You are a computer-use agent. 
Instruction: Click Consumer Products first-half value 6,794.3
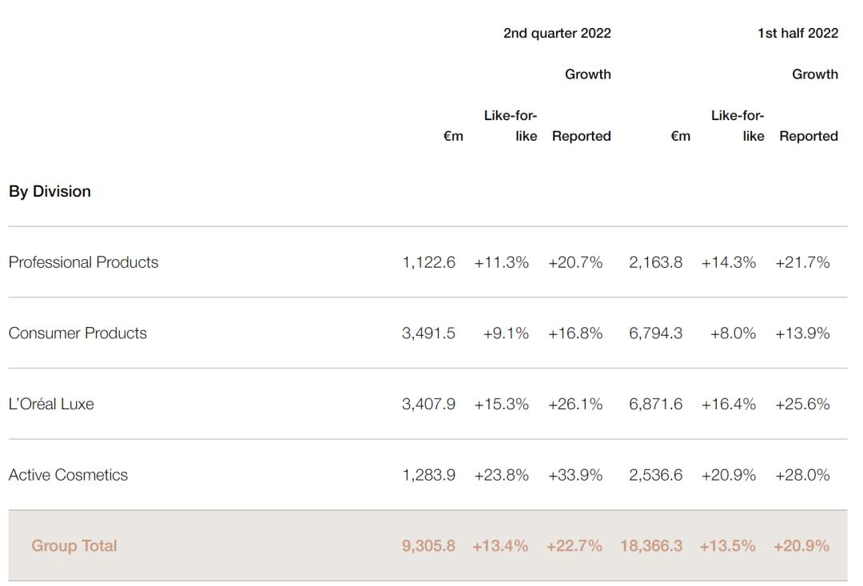pyautogui.click(x=655, y=333)
